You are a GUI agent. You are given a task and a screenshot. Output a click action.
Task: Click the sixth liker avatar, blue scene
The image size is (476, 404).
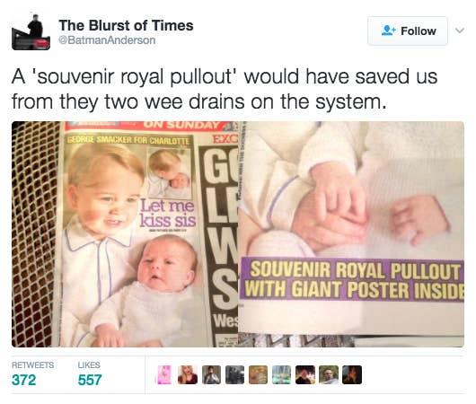click(281, 375)
